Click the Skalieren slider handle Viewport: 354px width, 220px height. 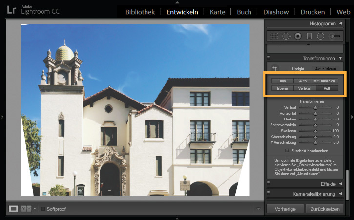315,131
